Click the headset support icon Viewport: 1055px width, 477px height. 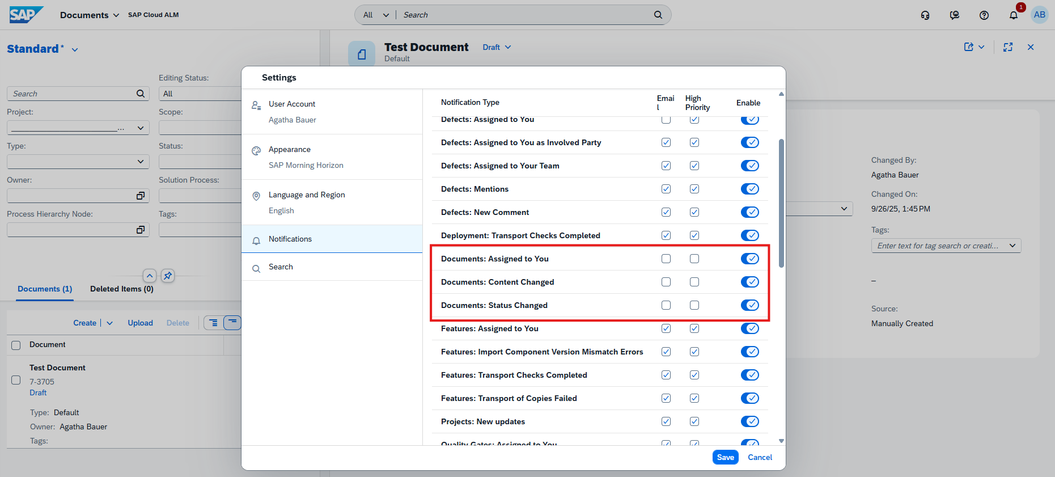click(925, 15)
